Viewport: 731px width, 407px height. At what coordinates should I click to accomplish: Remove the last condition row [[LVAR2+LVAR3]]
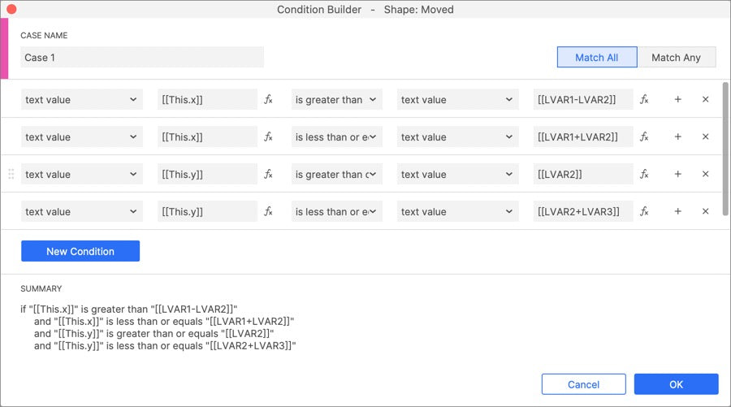(705, 212)
